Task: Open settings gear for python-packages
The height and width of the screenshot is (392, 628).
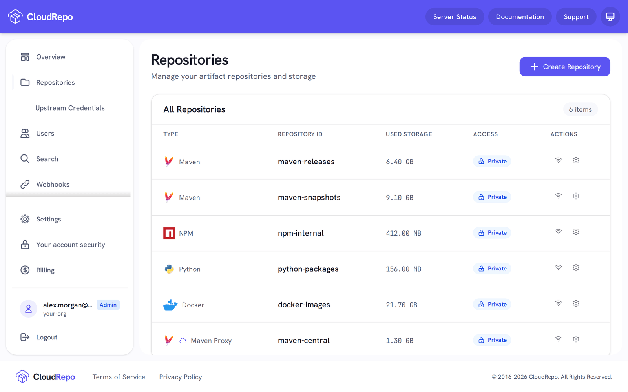Action: (576, 268)
